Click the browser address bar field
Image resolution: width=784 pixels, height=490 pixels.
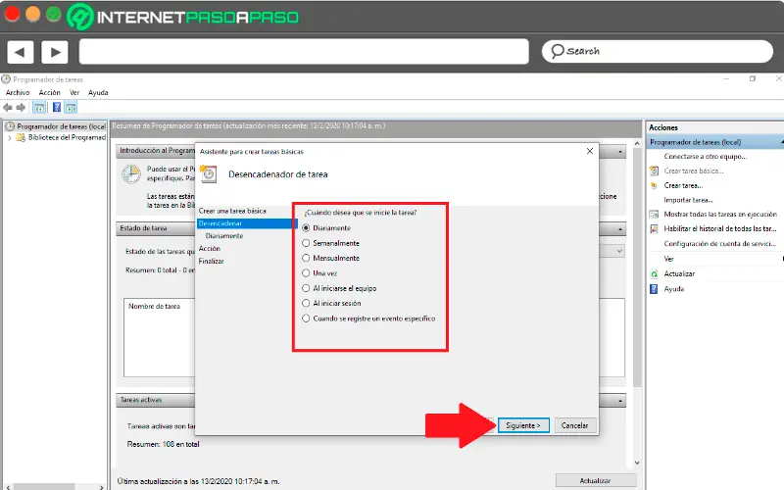pos(304,52)
